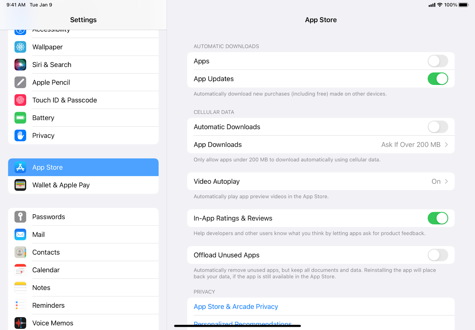Click Ask If Over 200 MB value
This screenshot has height=330, width=475.
coord(411,145)
